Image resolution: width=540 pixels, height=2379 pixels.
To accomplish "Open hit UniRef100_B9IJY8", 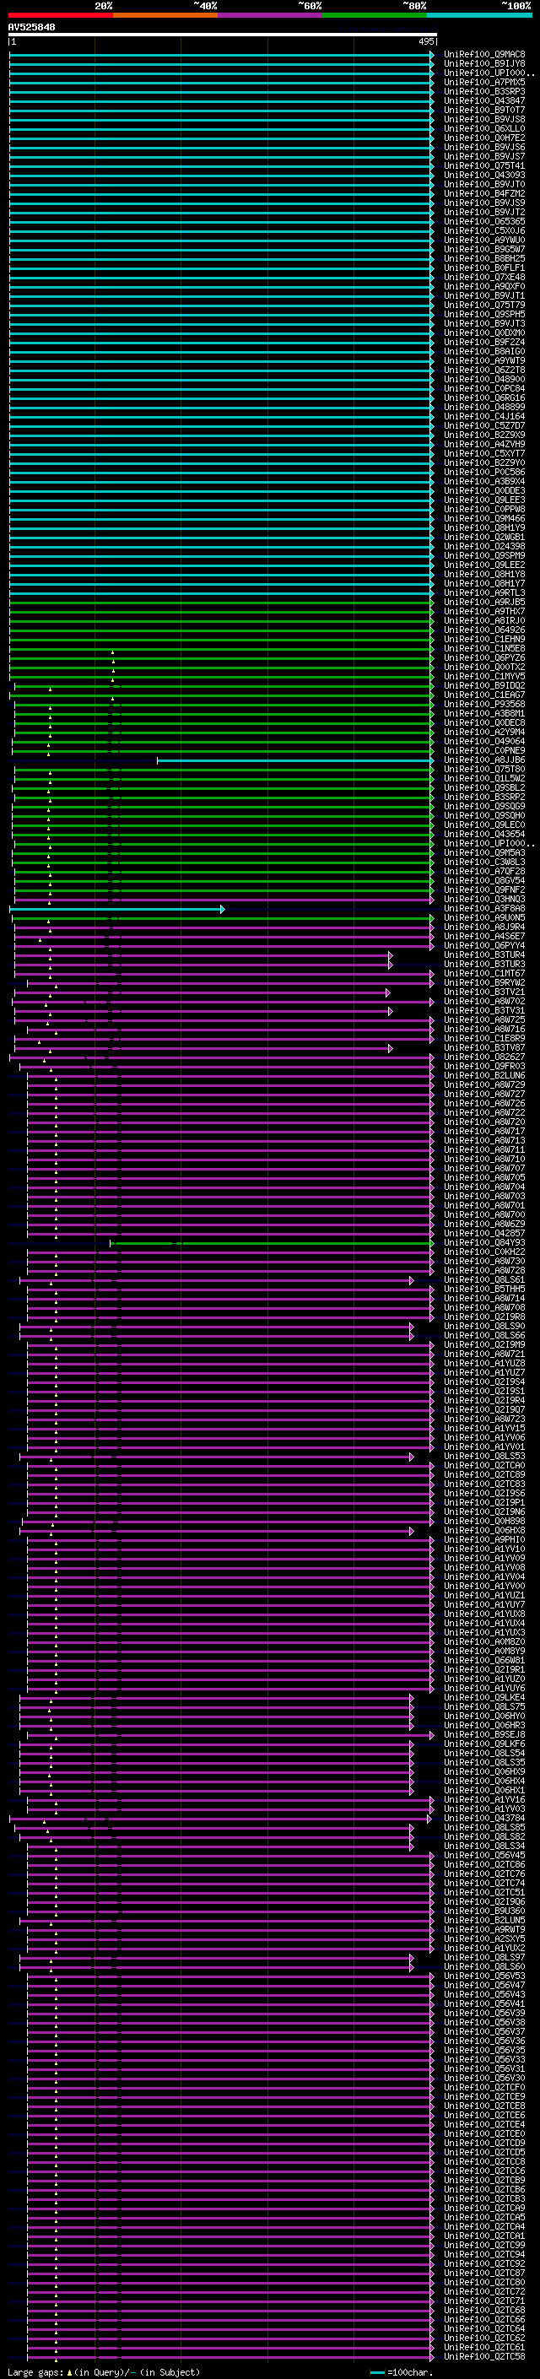I will coord(484,64).
